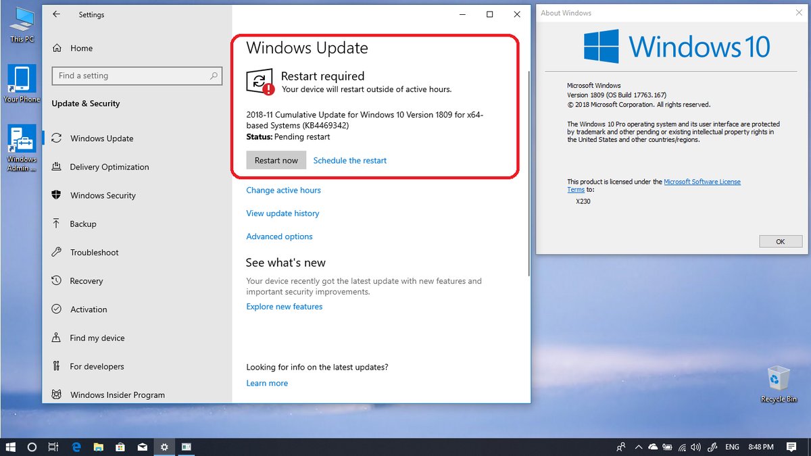The image size is (811, 456).
Task: Open Action Center notifications icon
Action: point(791,447)
